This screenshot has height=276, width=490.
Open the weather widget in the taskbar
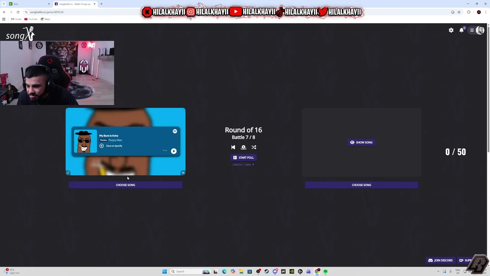click(11, 271)
